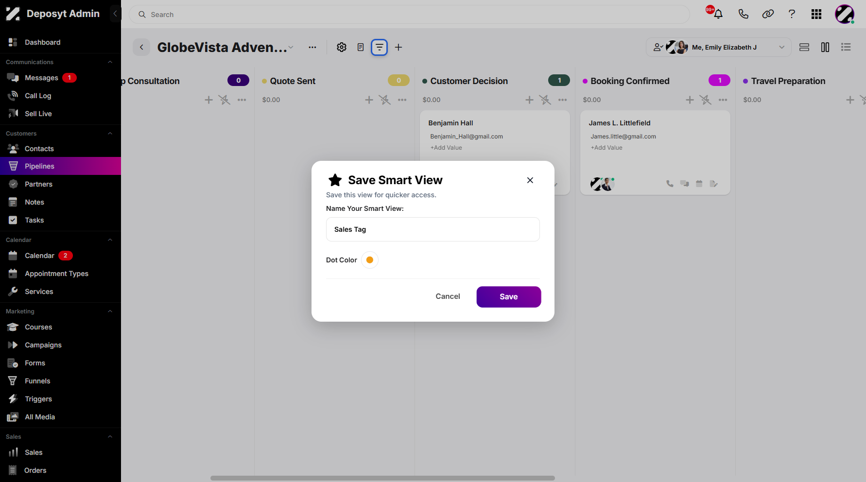Viewport: 866px width, 482px height.
Task: Open the orange Dot Color picker
Action: (369, 260)
